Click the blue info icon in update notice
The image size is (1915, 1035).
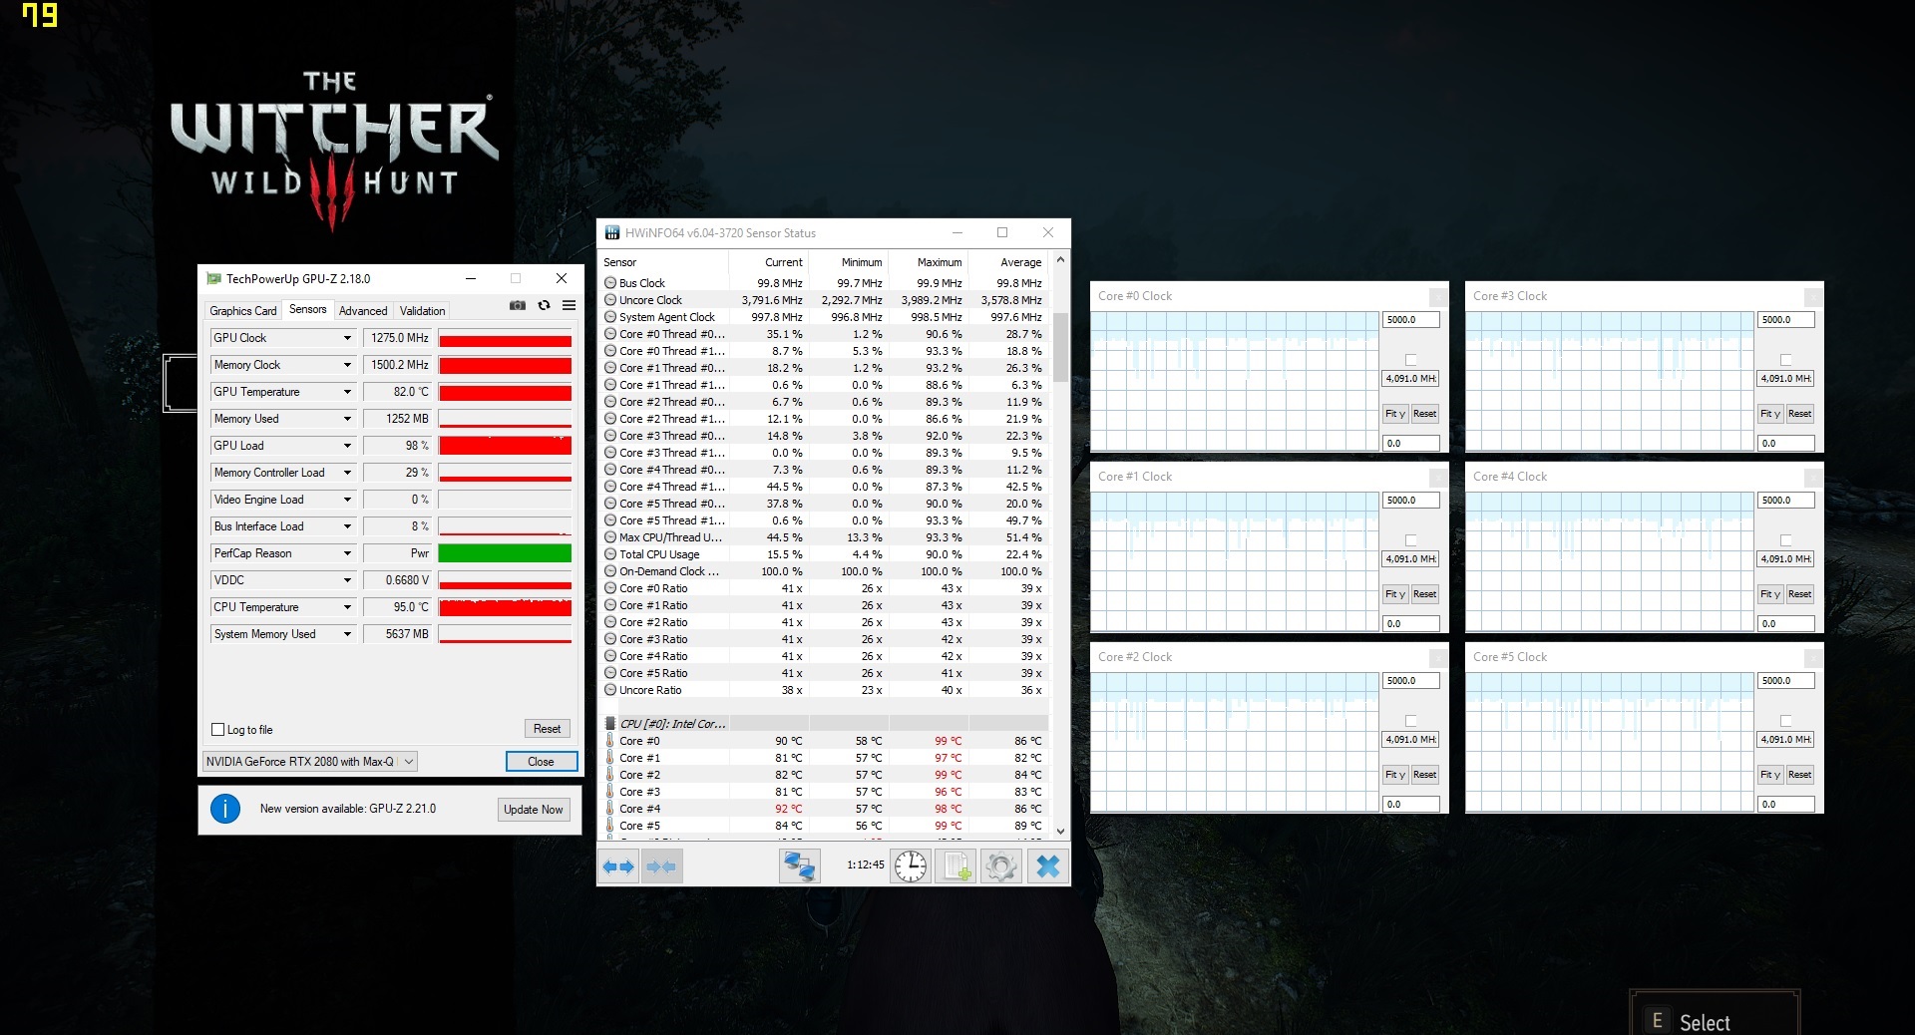(x=225, y=809)
